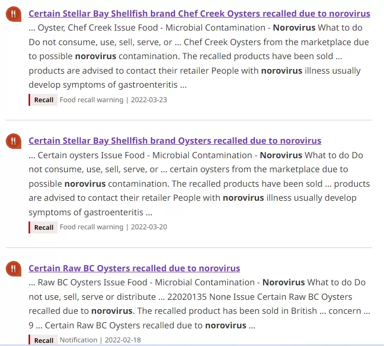Open Certain Raw BC Oysters recalled link

(134, 268)
